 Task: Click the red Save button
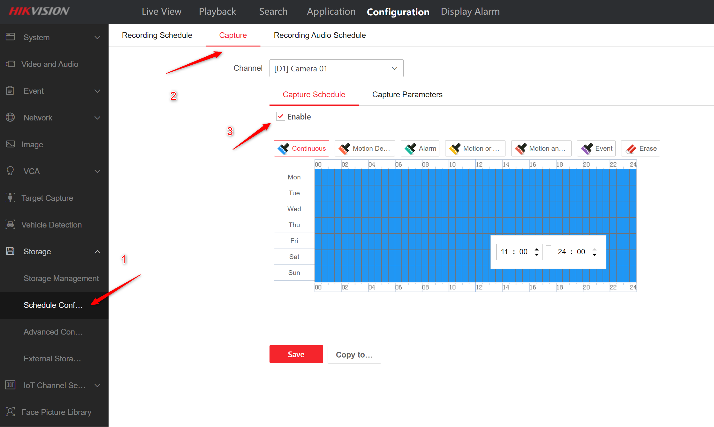pyautogui.click(x=296, y=354)
